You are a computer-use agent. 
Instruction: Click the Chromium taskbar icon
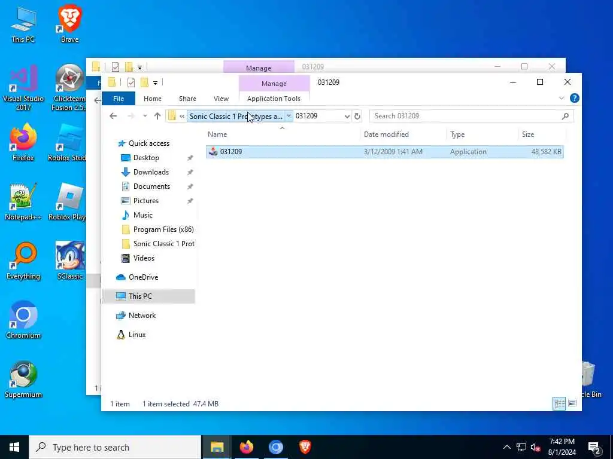[275, 447]
